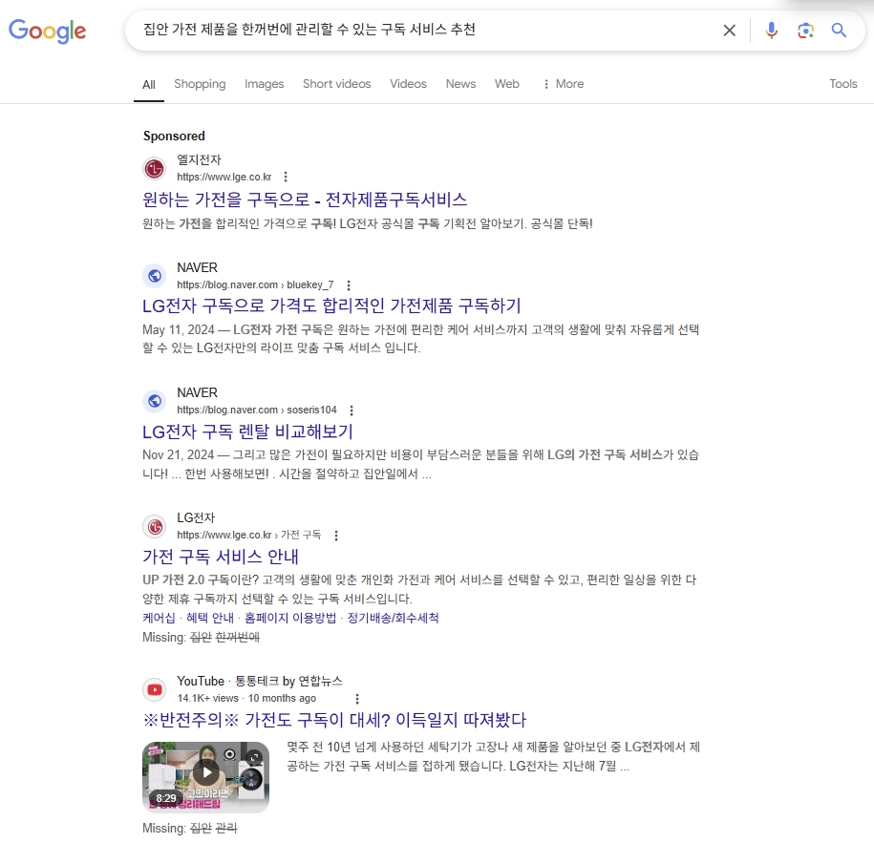This screenshot has width=874, height=843.
Task: Expand the More filters menu
Action: pyautogui.click(x=563, y=84)
